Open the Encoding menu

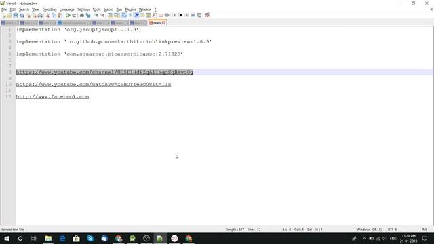pyautogui.click(x=50, y=9)
